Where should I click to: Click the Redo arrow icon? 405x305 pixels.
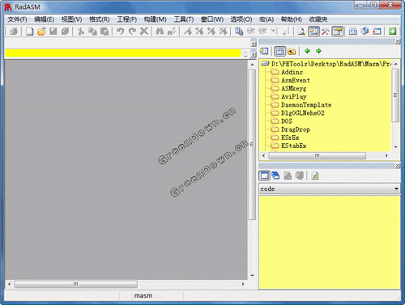click(132, 32)
